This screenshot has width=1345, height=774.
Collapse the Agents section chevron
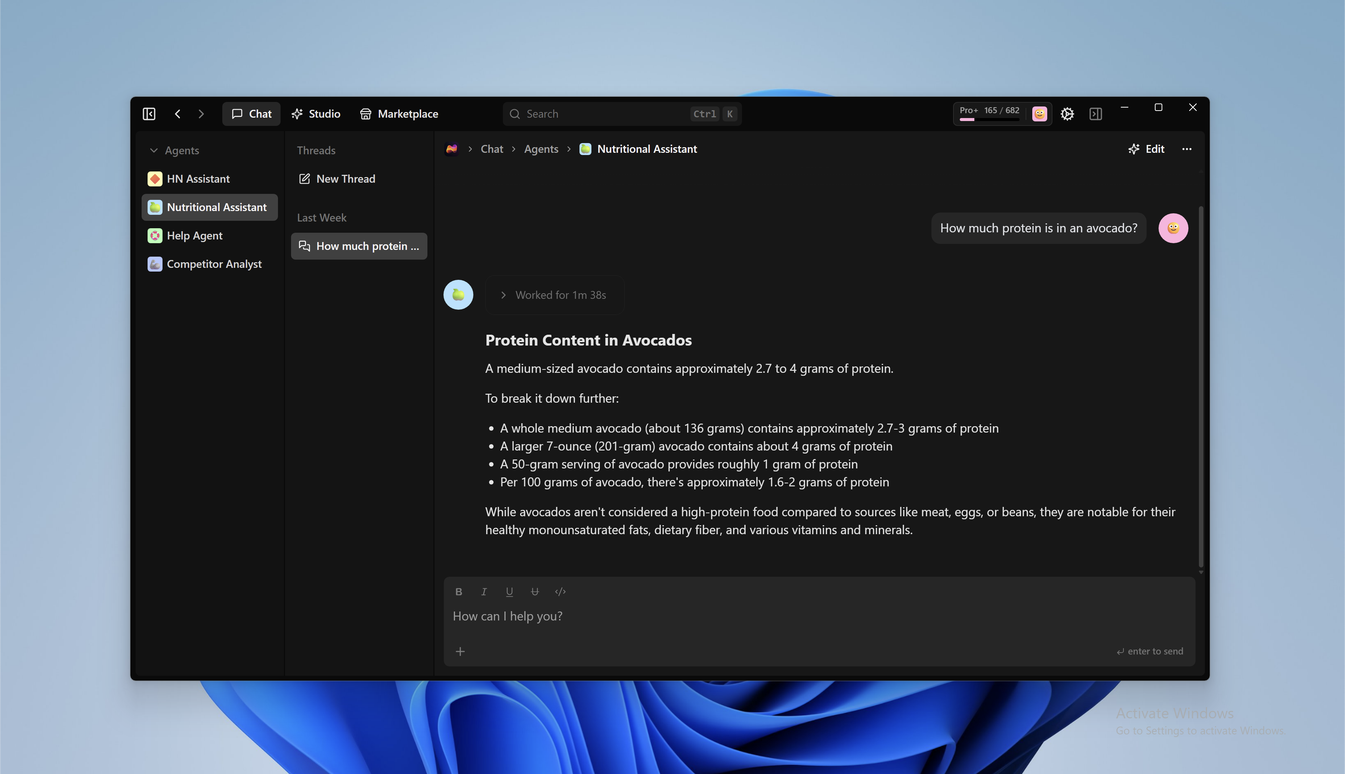[154, 151]
